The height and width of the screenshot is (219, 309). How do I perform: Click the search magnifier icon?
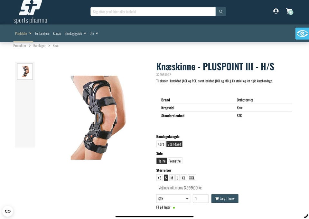point(221,12)
